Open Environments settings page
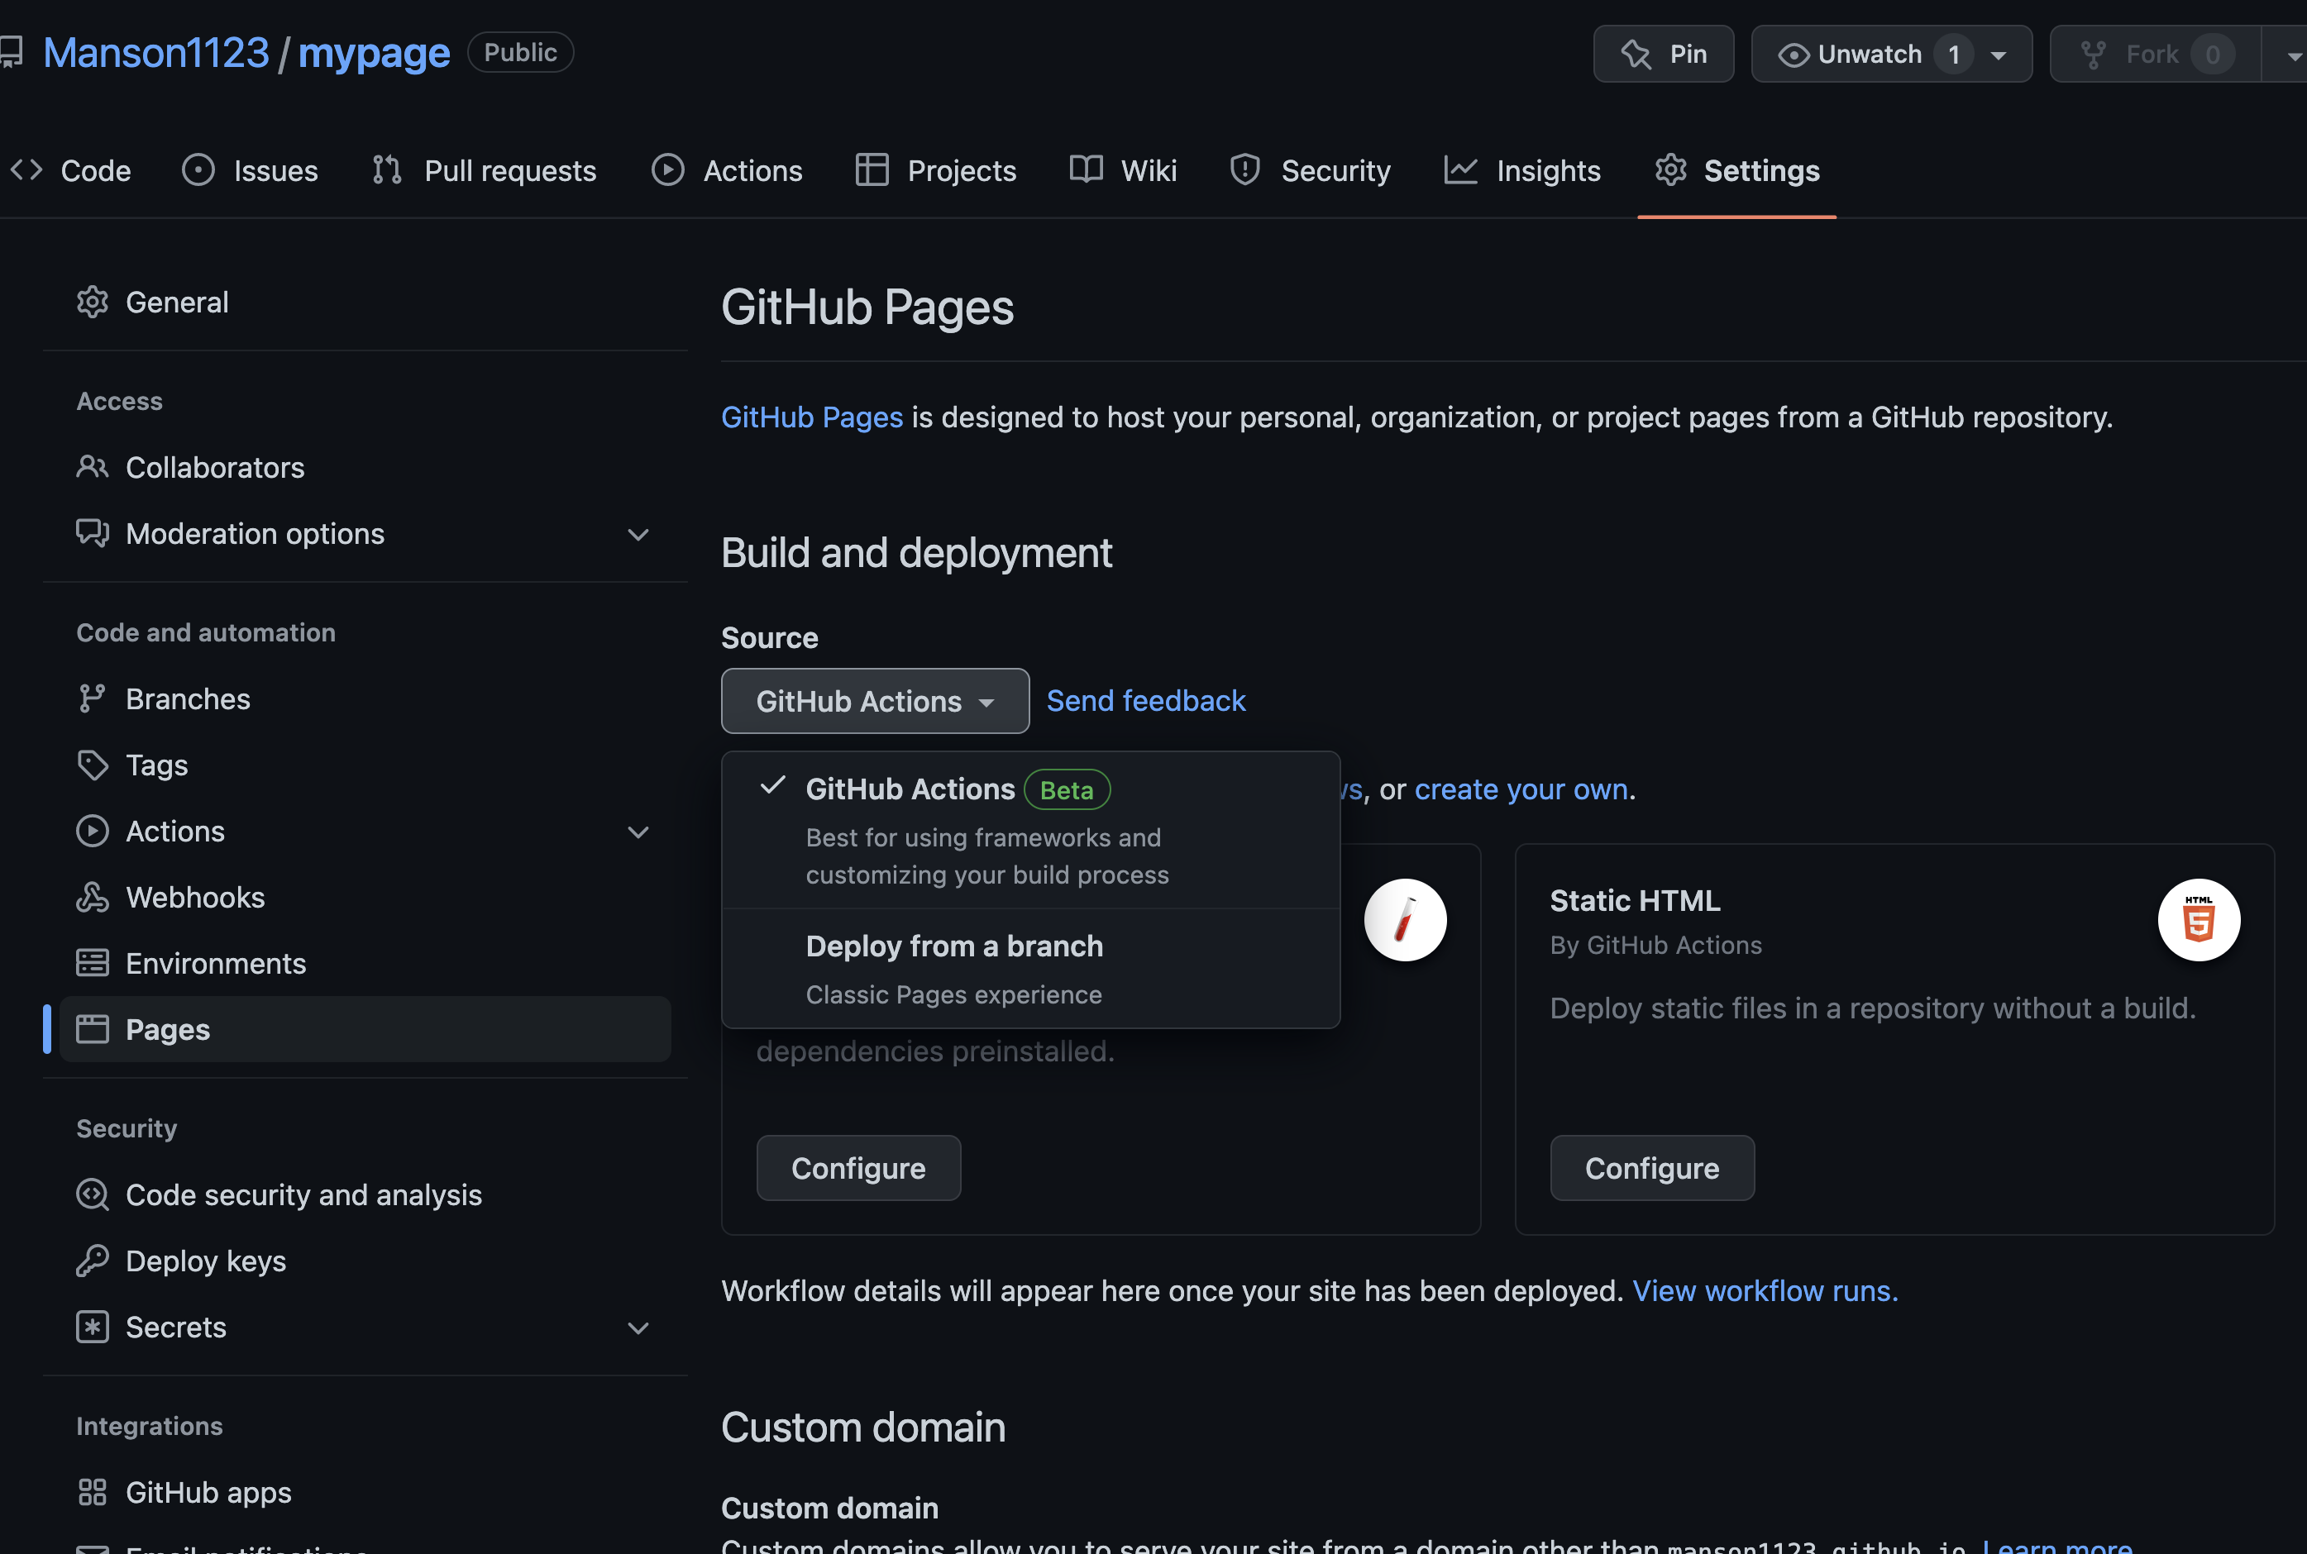2307x1554 pixels. 365,963
